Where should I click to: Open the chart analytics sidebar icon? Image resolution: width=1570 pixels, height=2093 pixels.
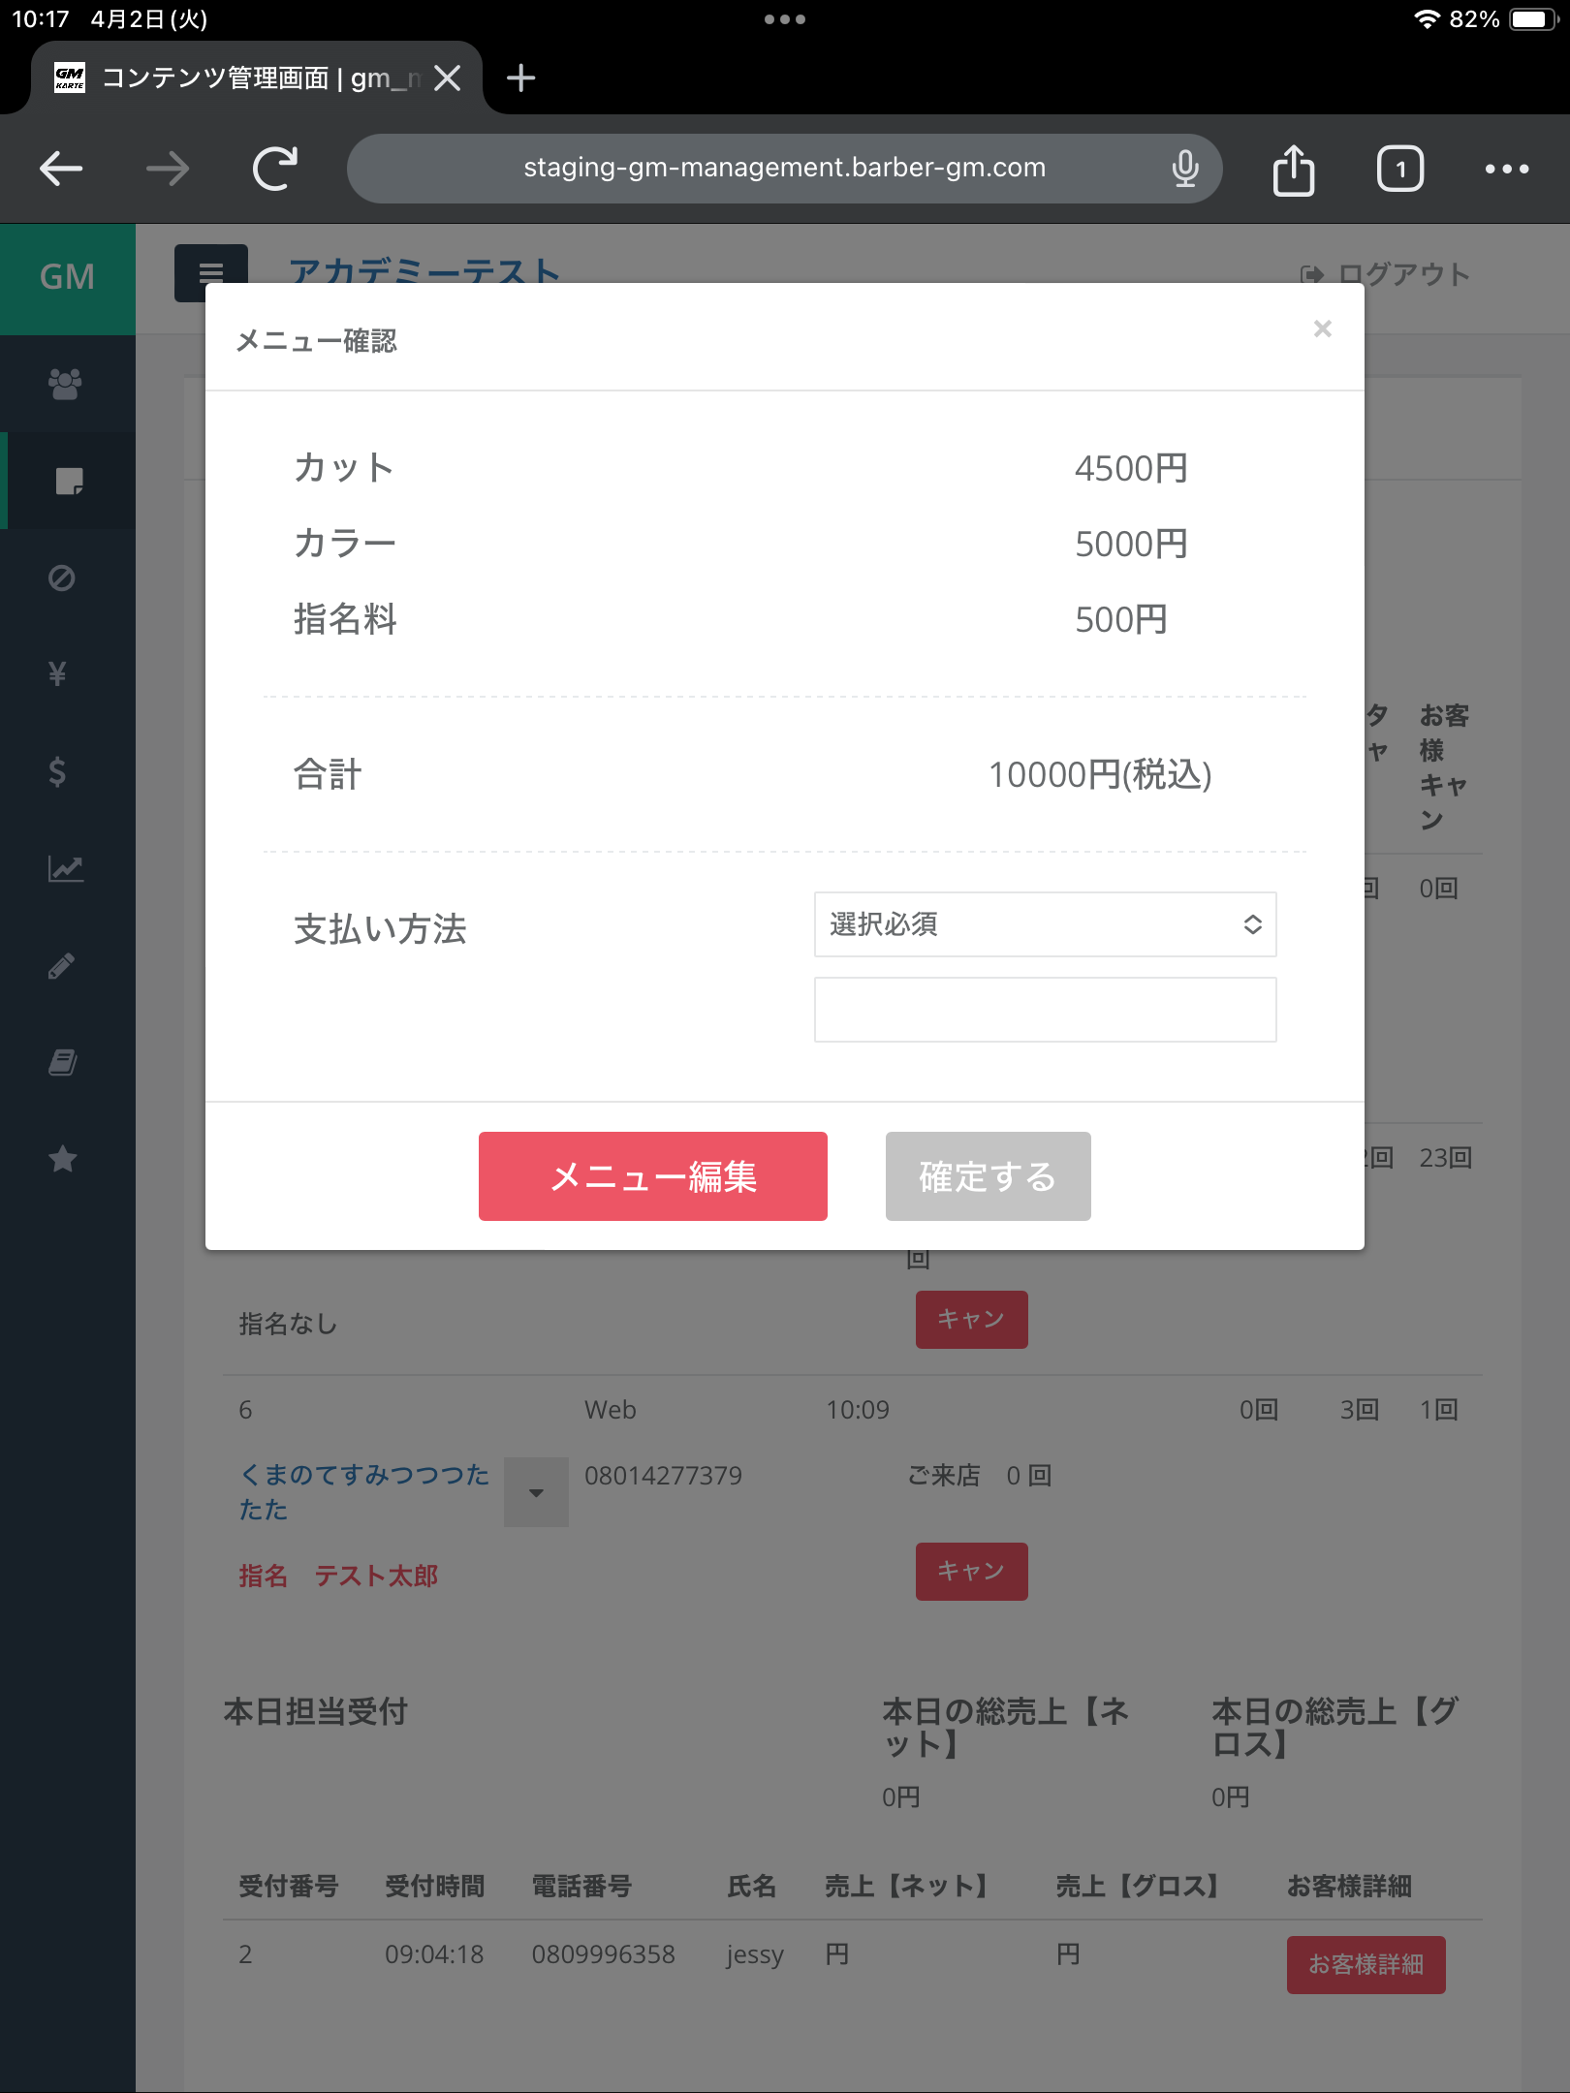click(65, 868)
